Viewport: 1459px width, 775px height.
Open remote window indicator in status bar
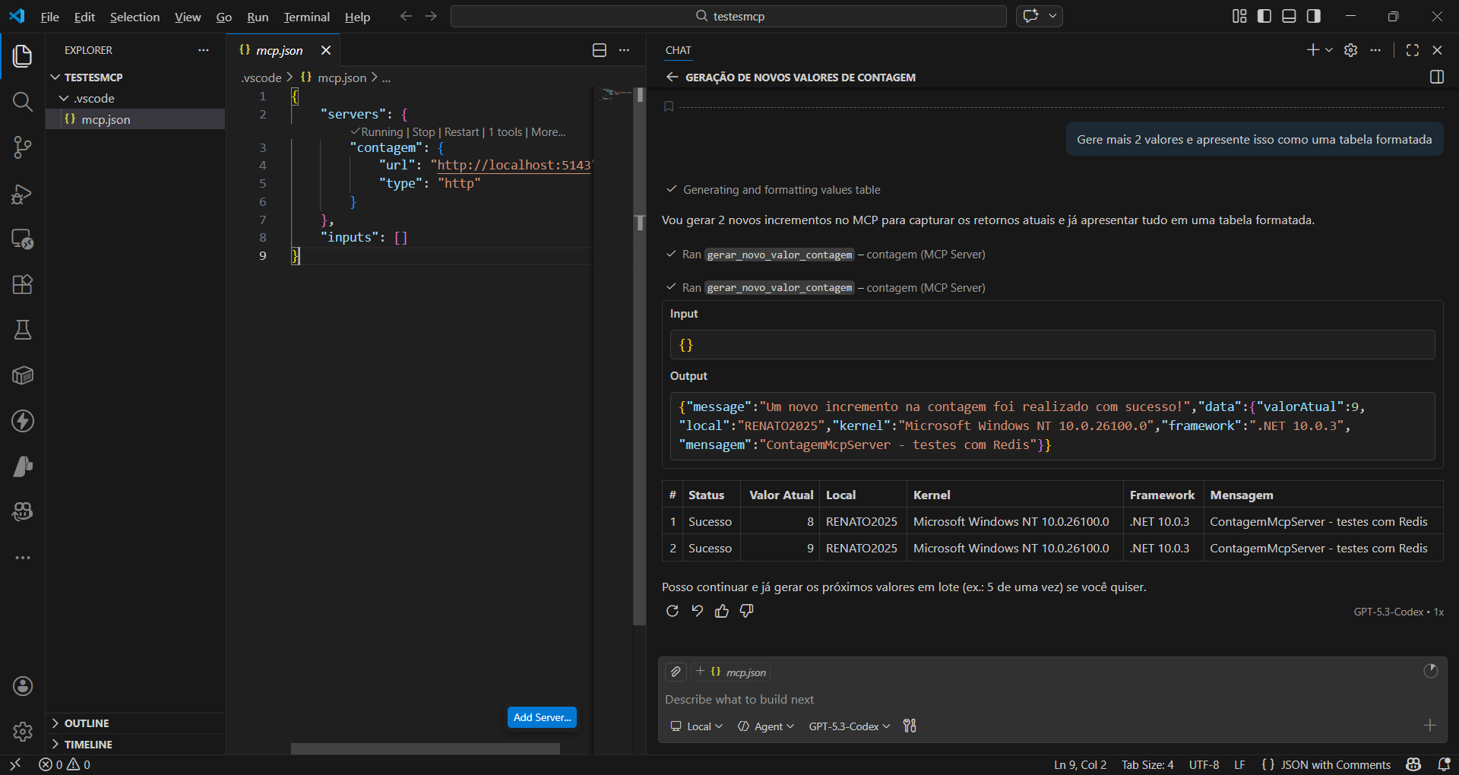15,764
